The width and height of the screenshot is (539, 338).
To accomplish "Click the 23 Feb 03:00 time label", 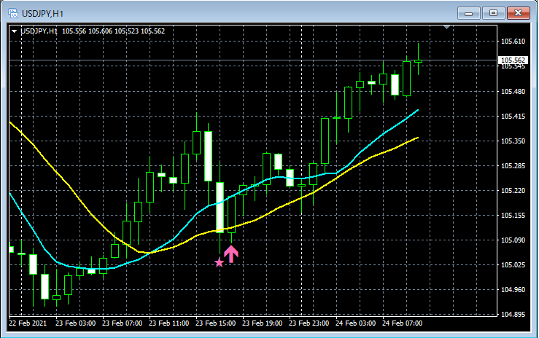I will click(x=76, y=323).
